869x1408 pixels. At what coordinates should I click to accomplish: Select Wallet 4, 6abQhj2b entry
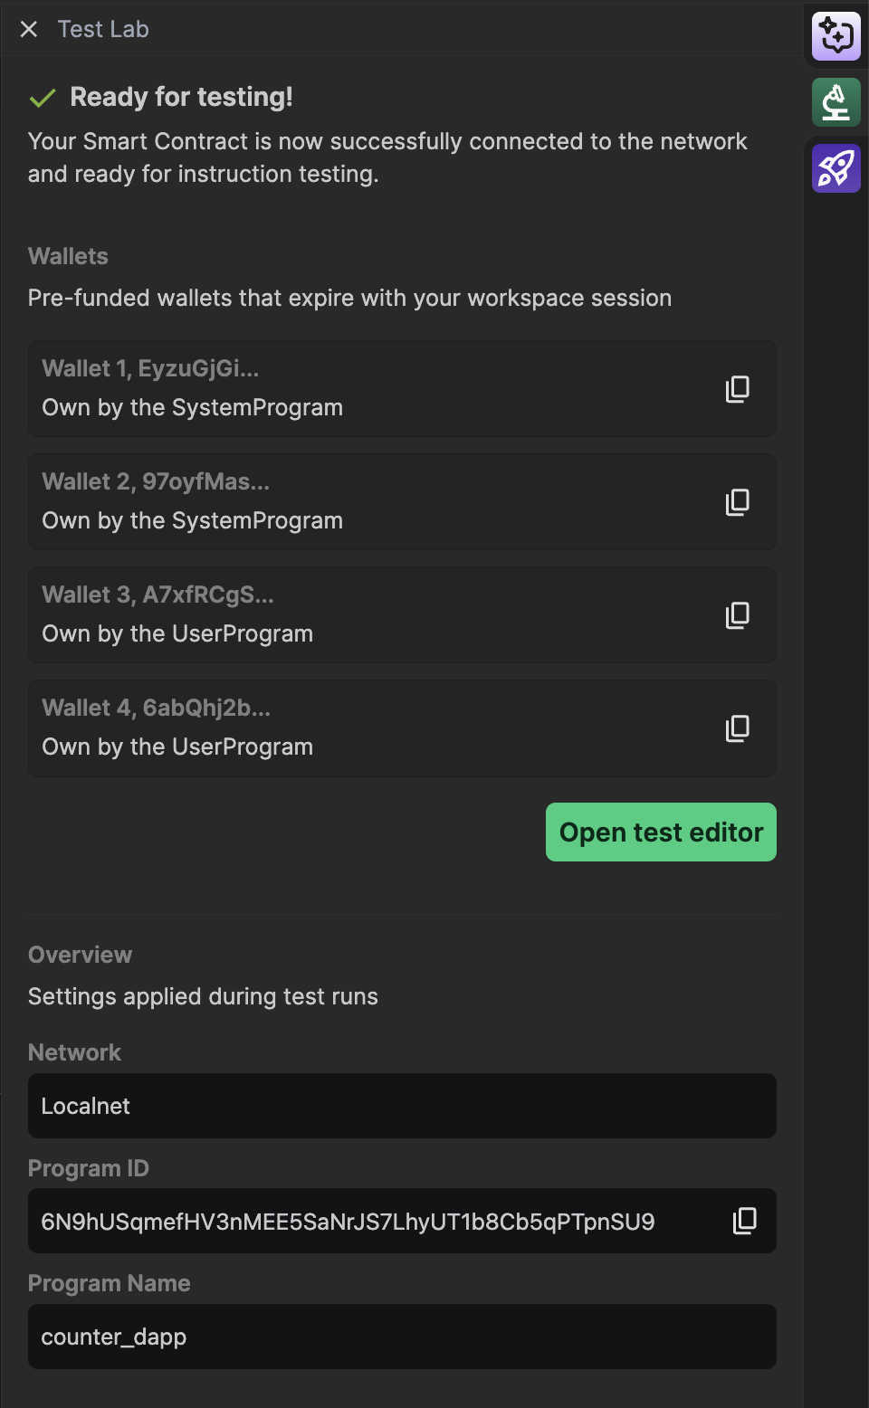coord(362,728)
